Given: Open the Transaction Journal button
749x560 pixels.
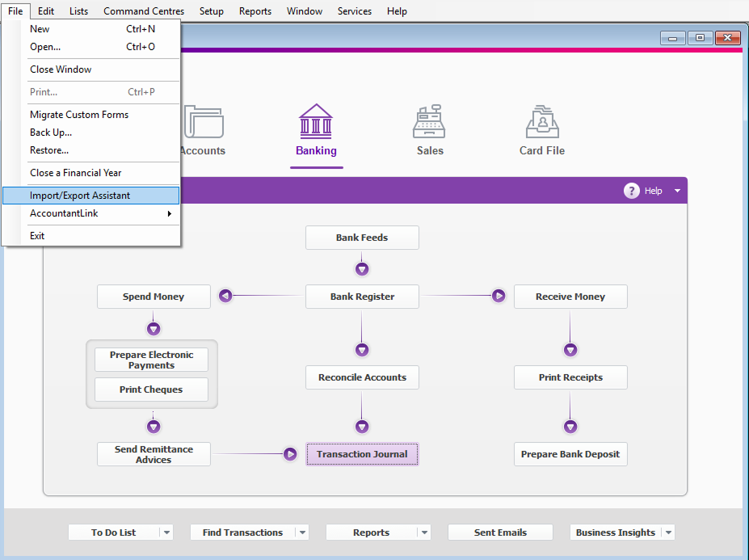Looking at the screenshot, I should point(362,454).
